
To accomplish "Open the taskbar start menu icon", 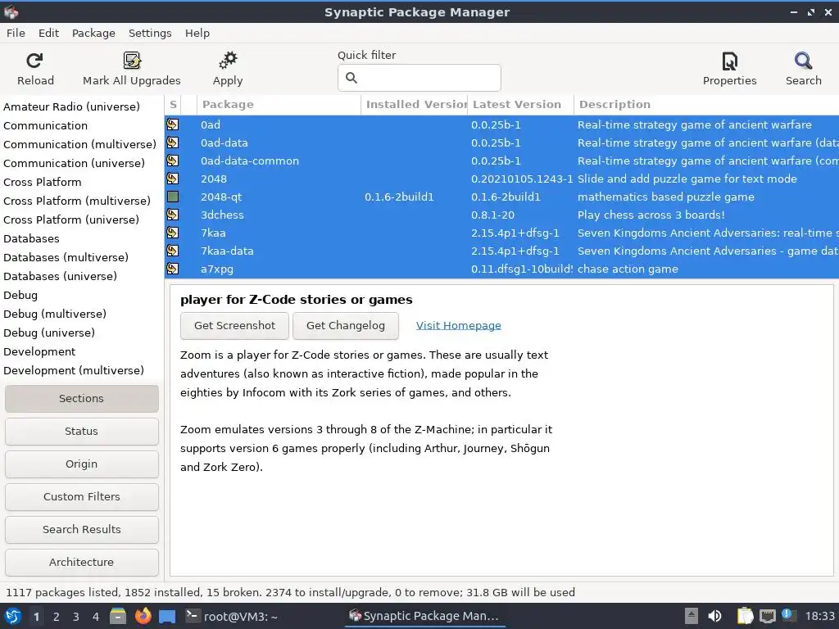I will click(x=13, y=616).
